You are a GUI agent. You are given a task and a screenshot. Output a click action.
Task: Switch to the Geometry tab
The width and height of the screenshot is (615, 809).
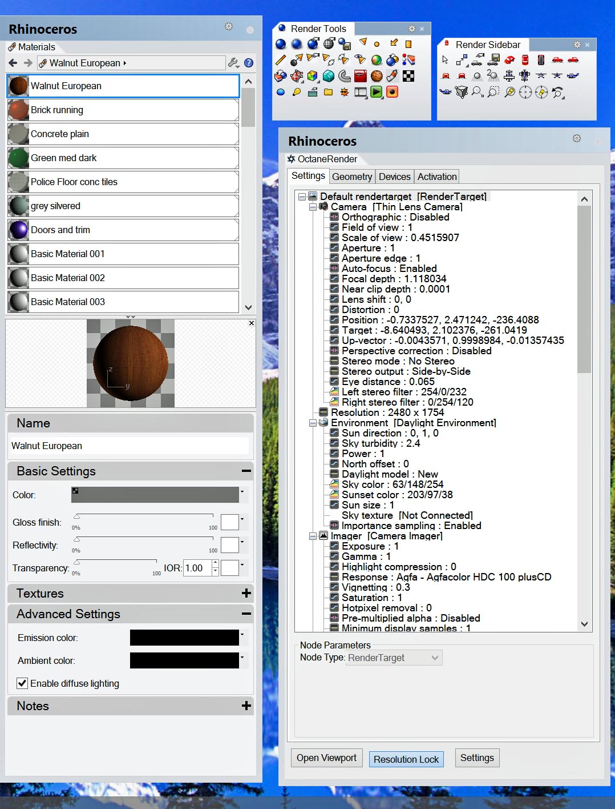352,177
